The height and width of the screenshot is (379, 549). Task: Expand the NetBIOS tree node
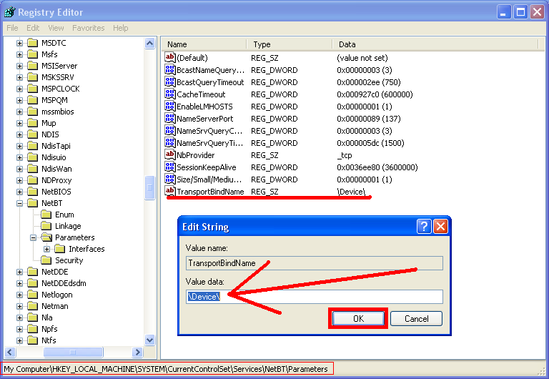click(x=19, y=192)
